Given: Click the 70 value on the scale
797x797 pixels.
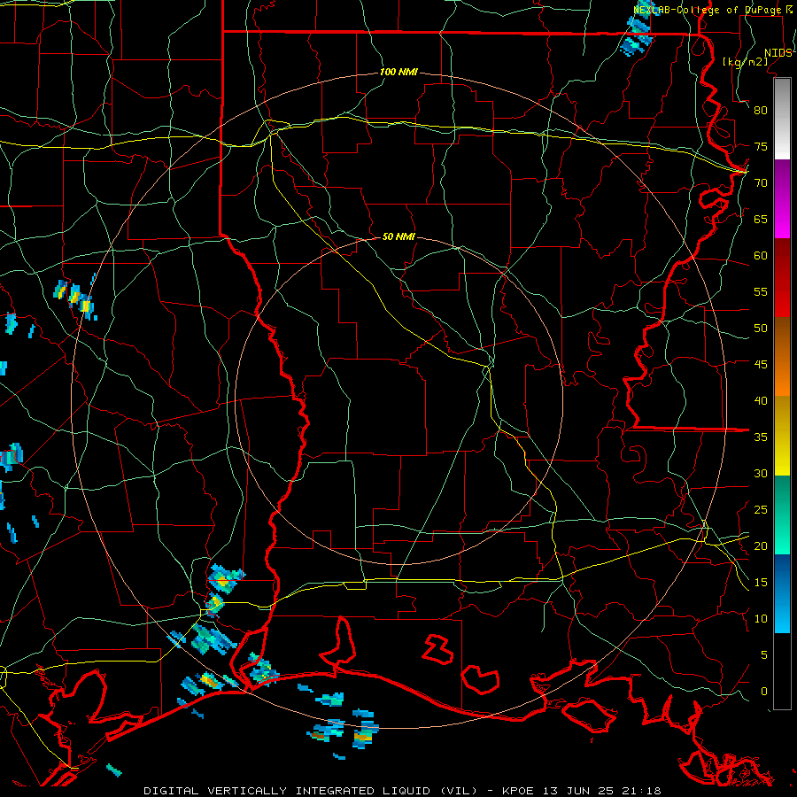Looking at the screenshot, I should coord(761,183).
